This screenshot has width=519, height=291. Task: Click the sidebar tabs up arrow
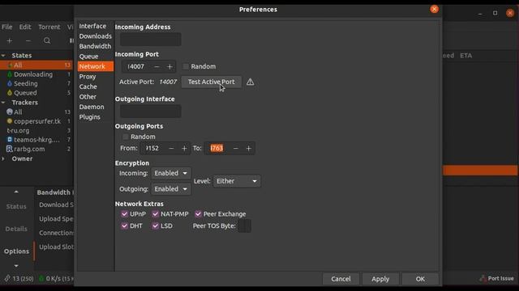[x=16, y=192]
